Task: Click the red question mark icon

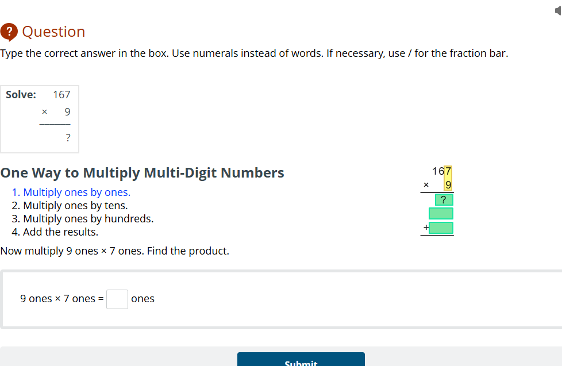Action: (x=9, y=32)
